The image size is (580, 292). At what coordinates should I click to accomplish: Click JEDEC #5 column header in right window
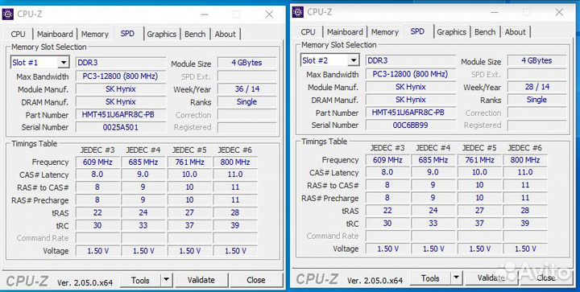click(x=479, y=148)
